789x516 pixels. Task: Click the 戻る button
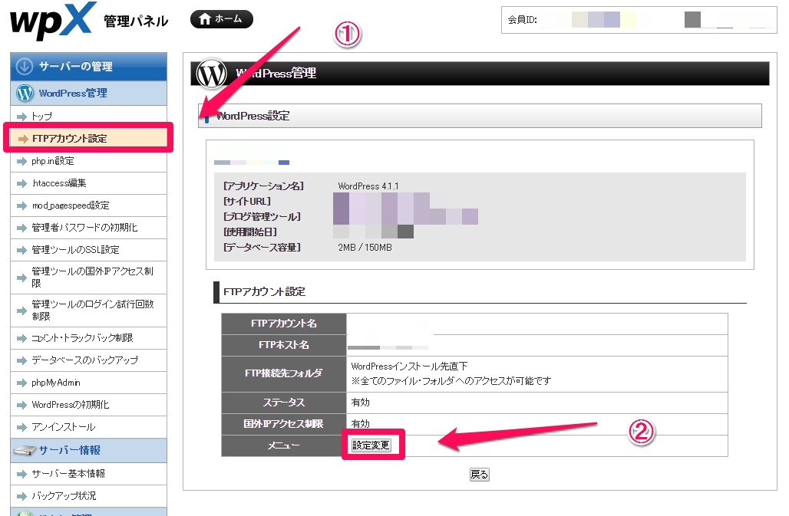479,475
